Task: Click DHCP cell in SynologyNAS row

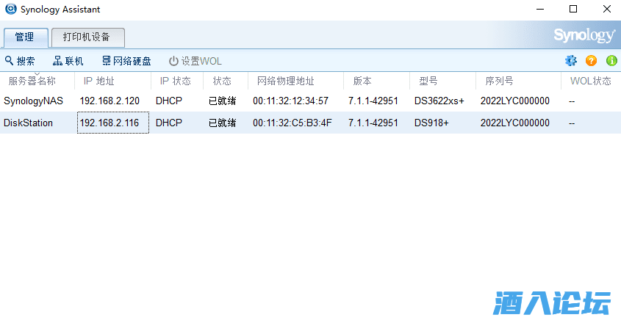Action: point(169,101)
